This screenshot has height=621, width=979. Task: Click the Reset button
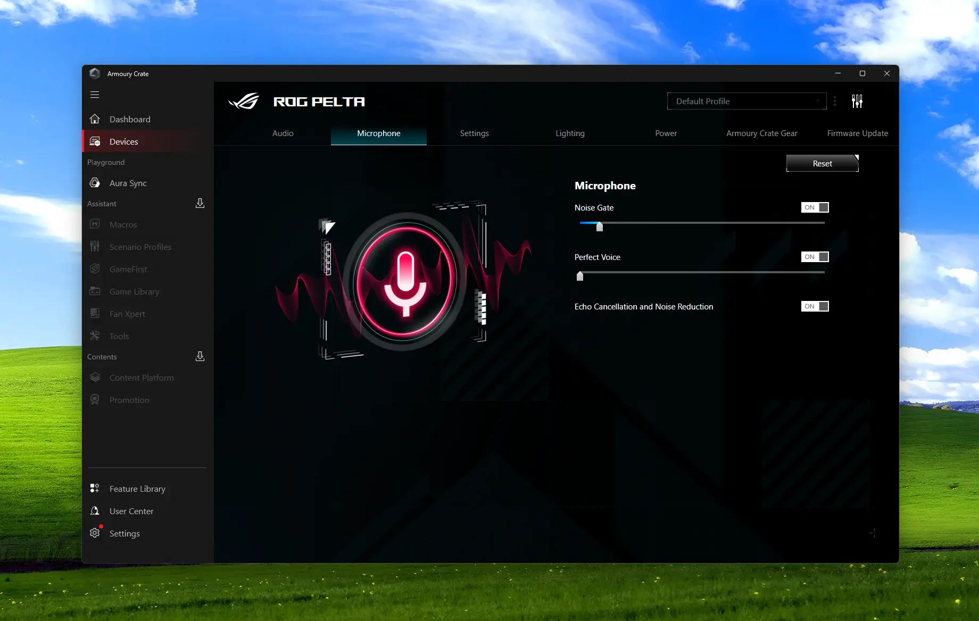click(822, 163)
